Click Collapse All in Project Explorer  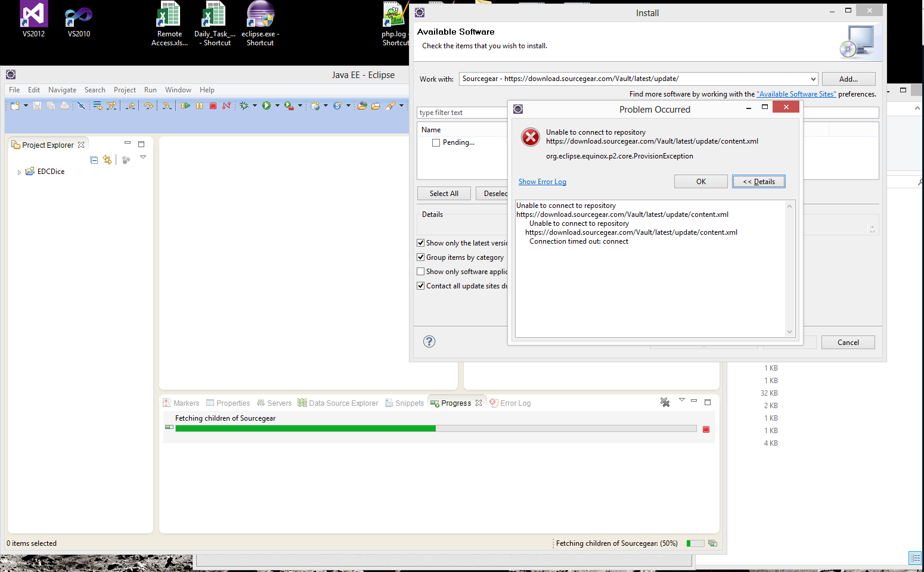coord(94,160)
